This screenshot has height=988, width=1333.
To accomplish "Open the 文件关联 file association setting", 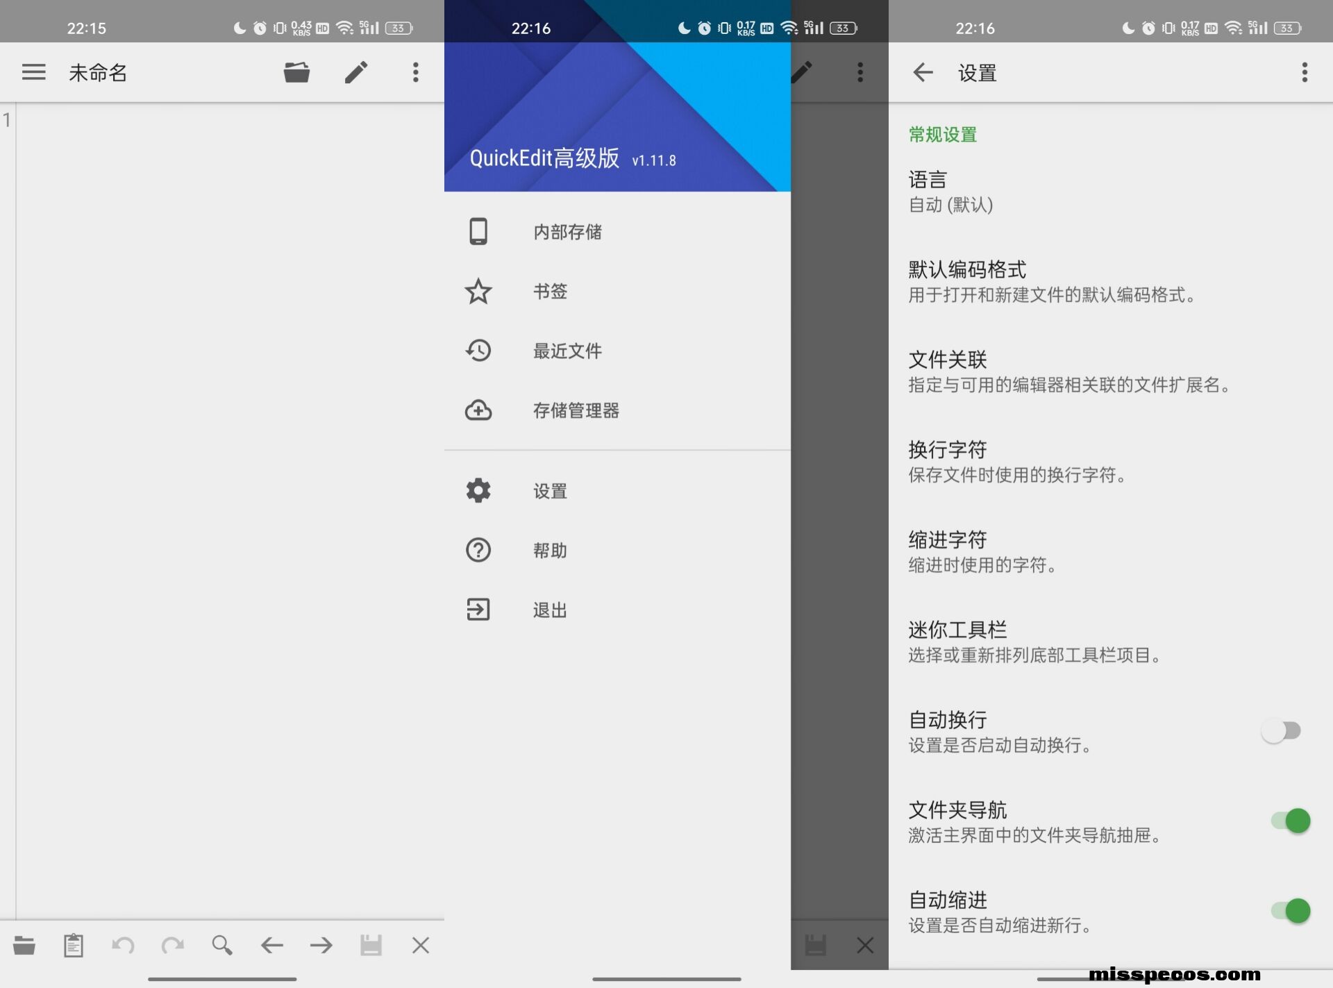I will [1110, 372].
